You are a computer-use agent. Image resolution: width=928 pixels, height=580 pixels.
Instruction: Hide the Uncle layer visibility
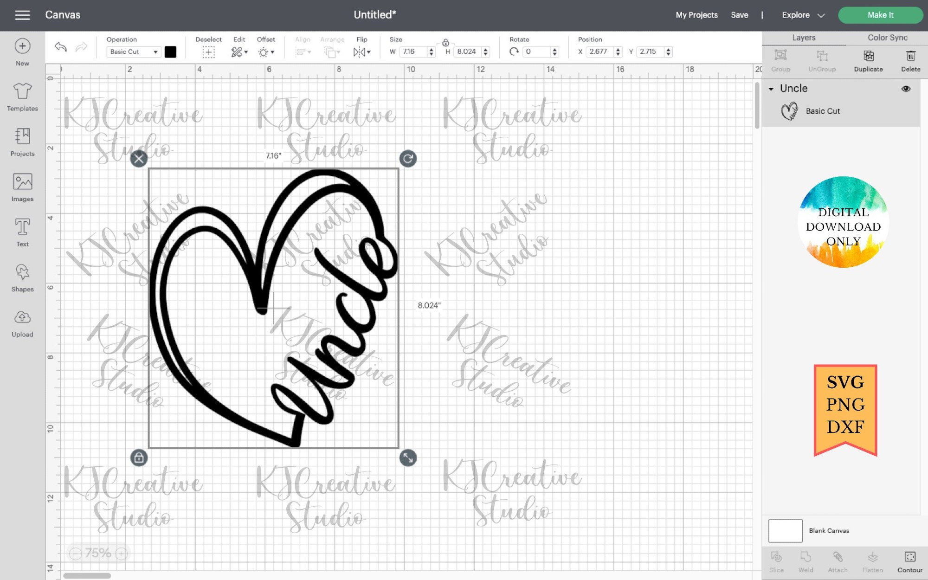(906, 88)
